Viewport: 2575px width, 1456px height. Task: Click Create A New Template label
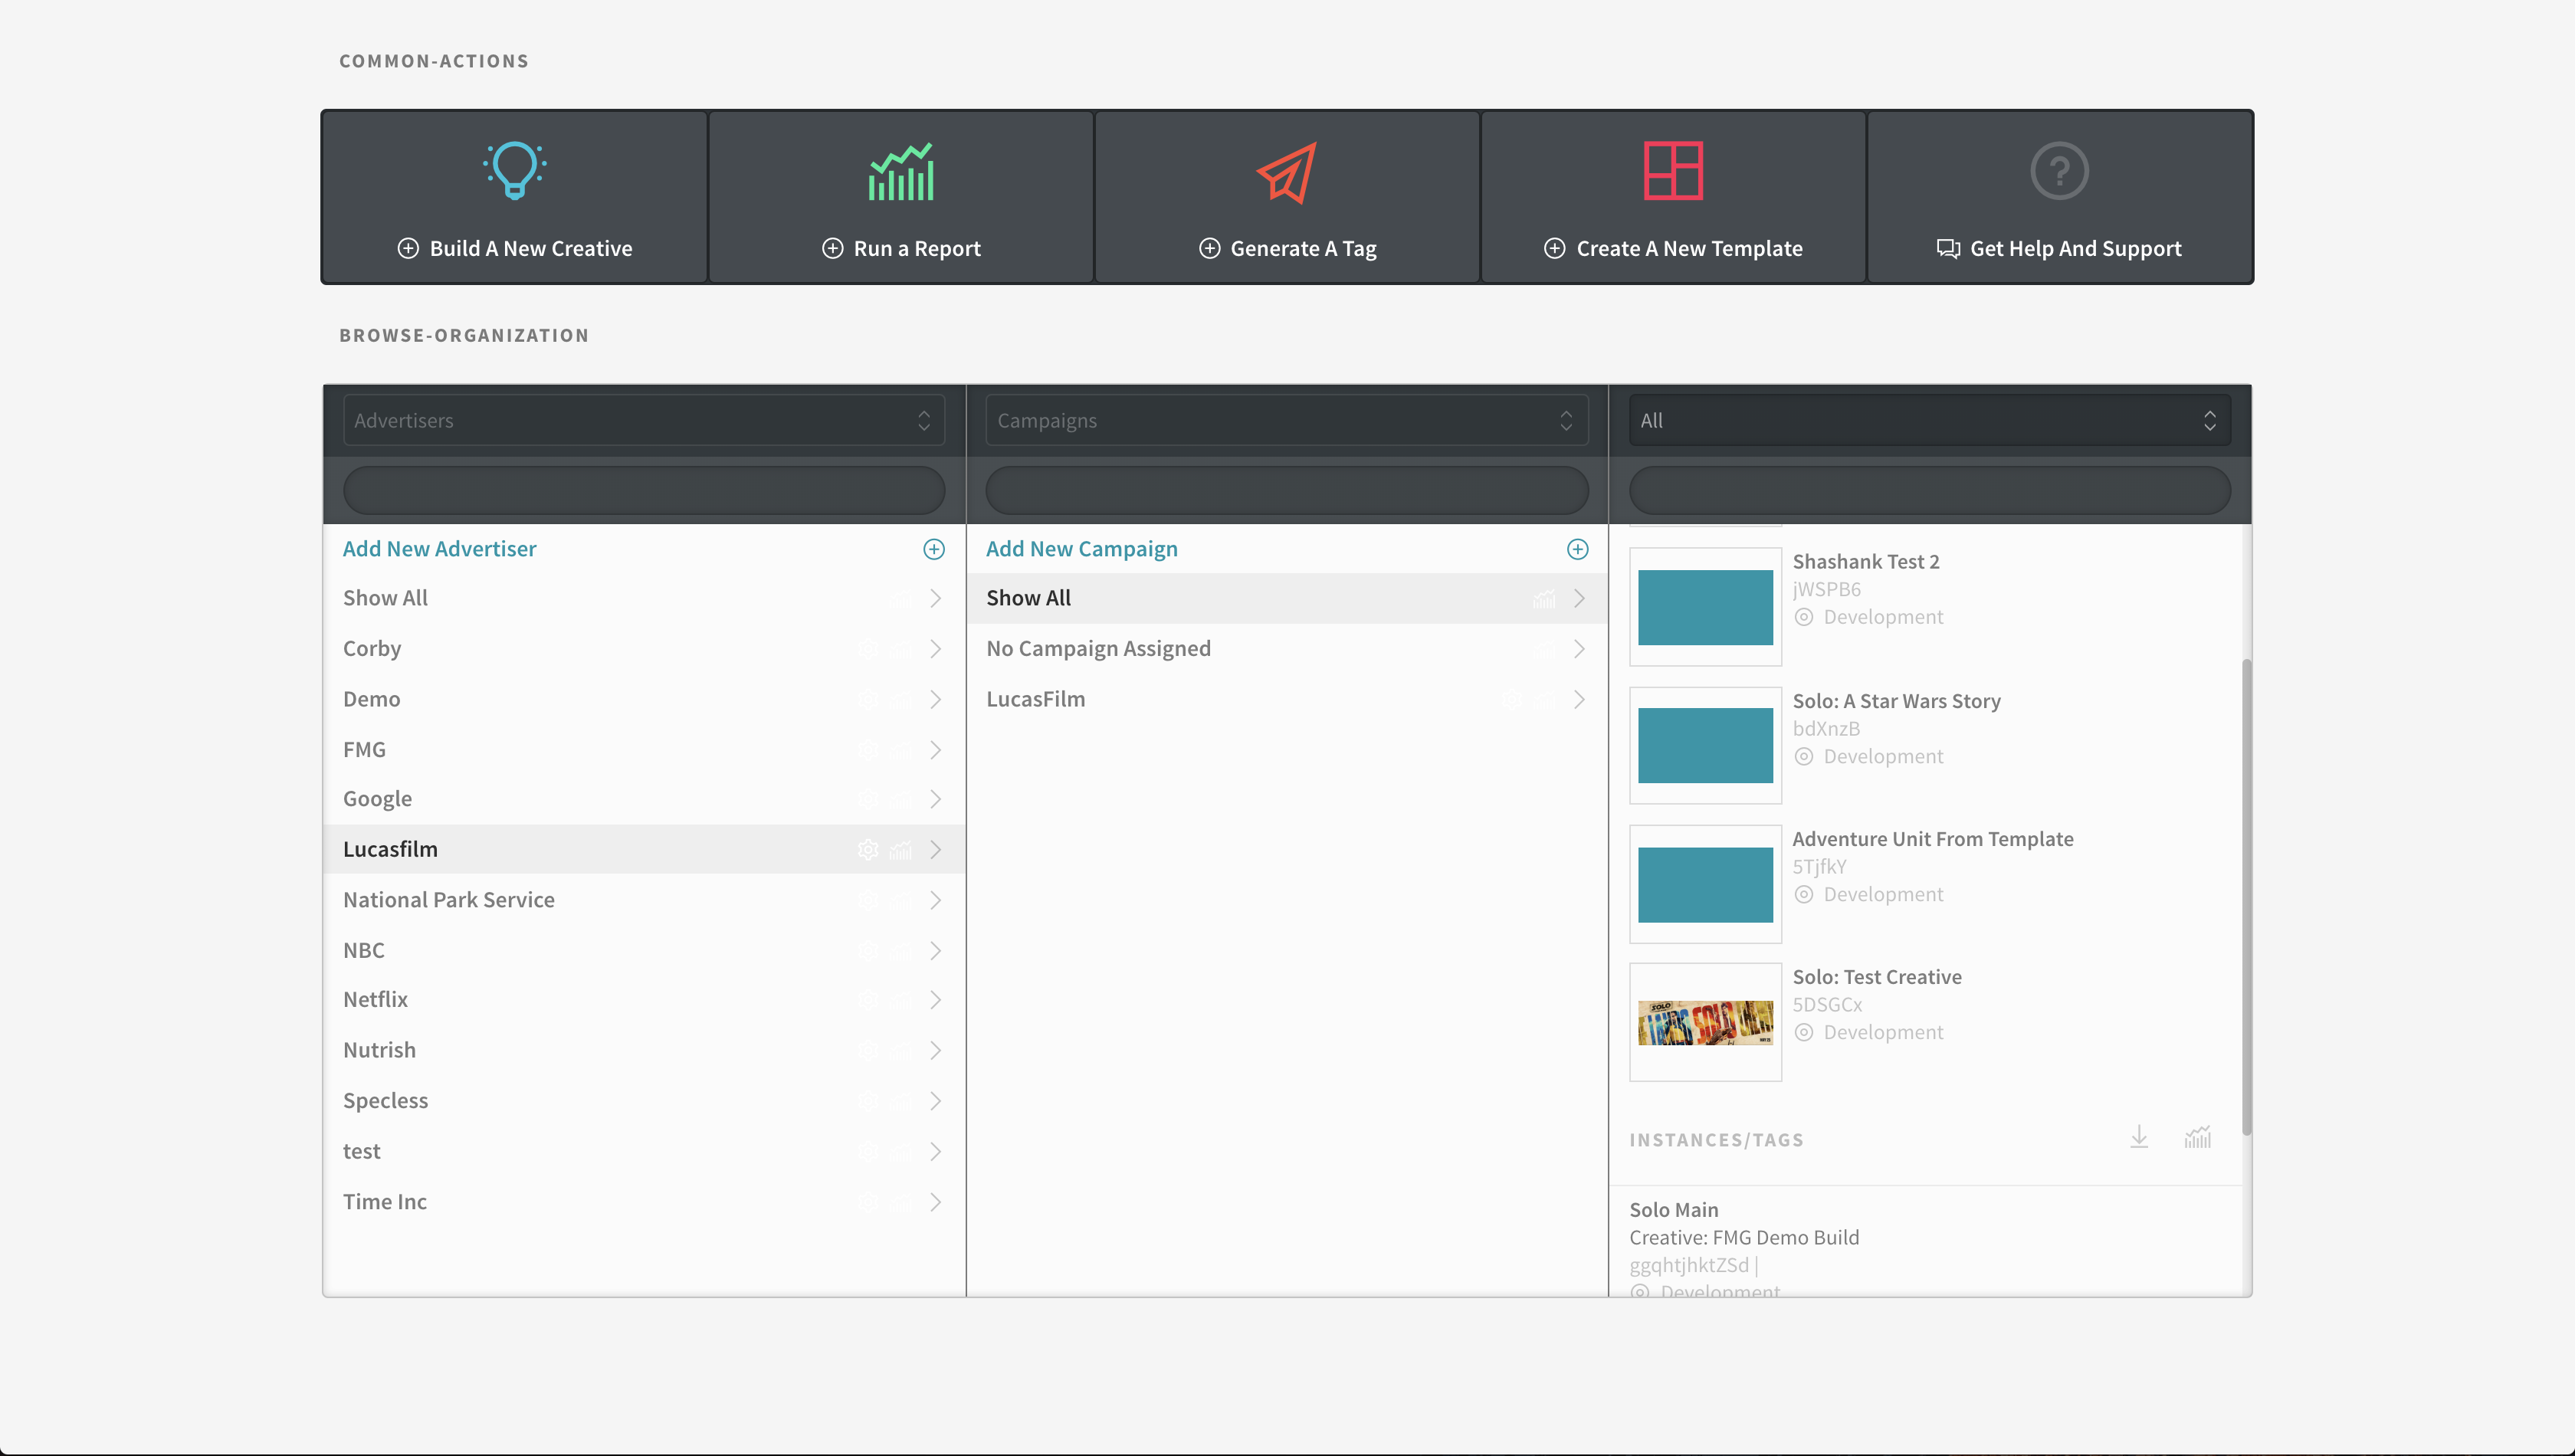[1689, 248]
